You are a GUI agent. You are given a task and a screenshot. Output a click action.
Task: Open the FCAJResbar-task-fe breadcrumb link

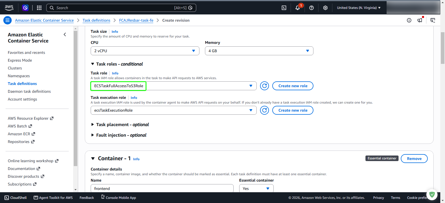pos(136,20)
